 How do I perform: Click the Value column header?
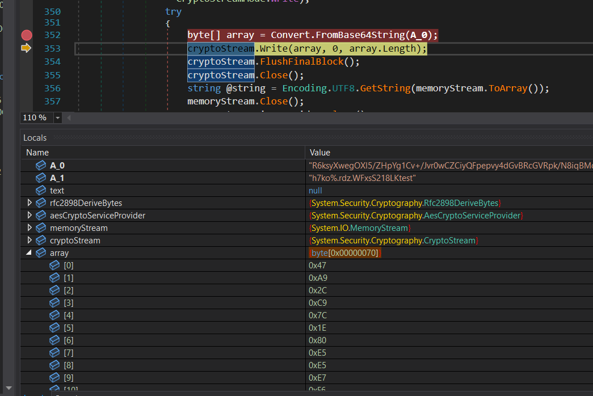(319, 153)
